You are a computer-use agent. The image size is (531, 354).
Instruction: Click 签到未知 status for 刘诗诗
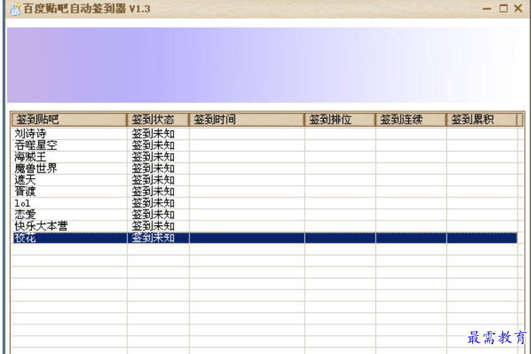[x=153, y=134]
